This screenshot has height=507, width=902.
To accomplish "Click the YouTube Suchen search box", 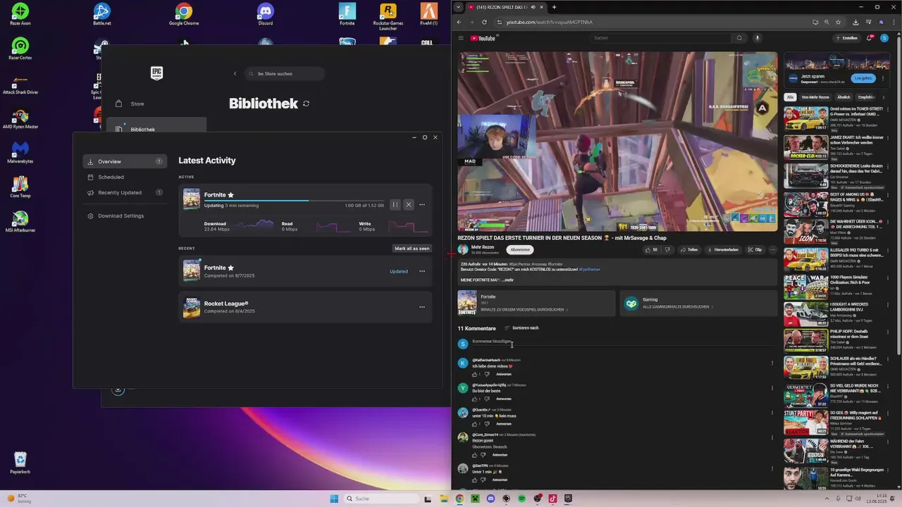I will point(660,38).
